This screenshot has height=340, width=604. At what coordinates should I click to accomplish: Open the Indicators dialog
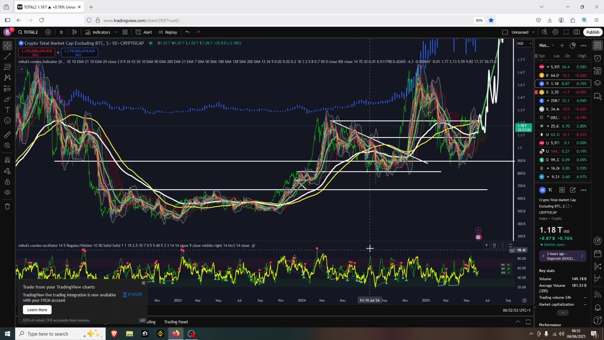click(x=98, y=32)
